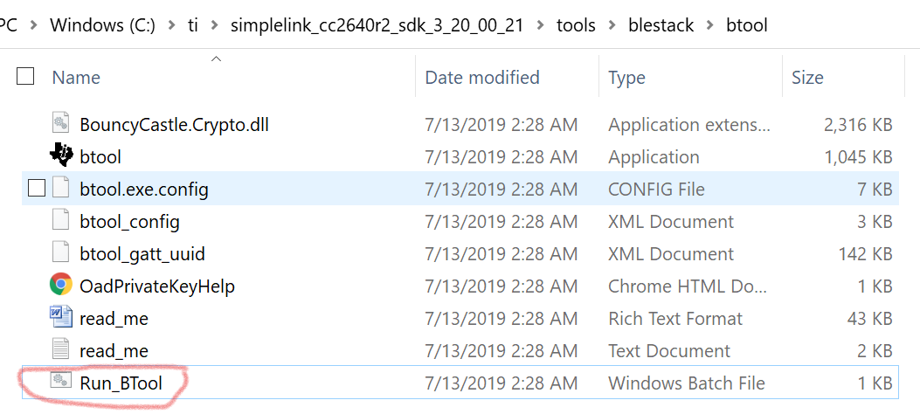Select the read_me Rich Text icon
Viewport: 920px width, 414px height.
60,318
